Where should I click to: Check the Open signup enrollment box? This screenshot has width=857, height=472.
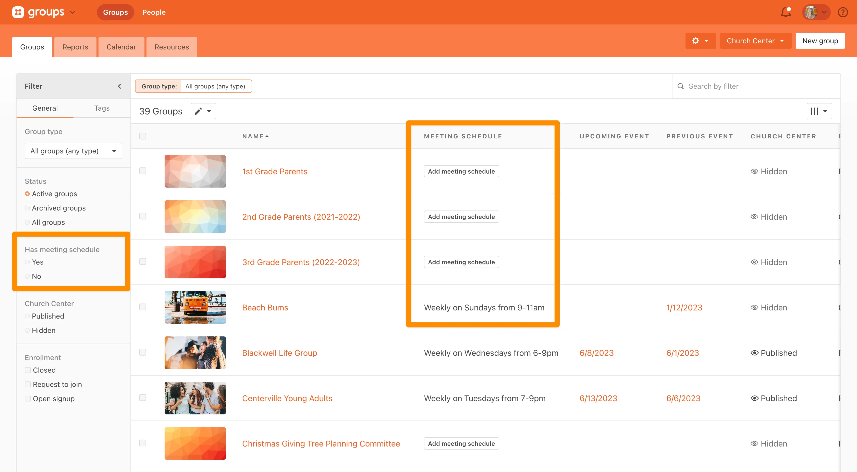click(28, 399)
